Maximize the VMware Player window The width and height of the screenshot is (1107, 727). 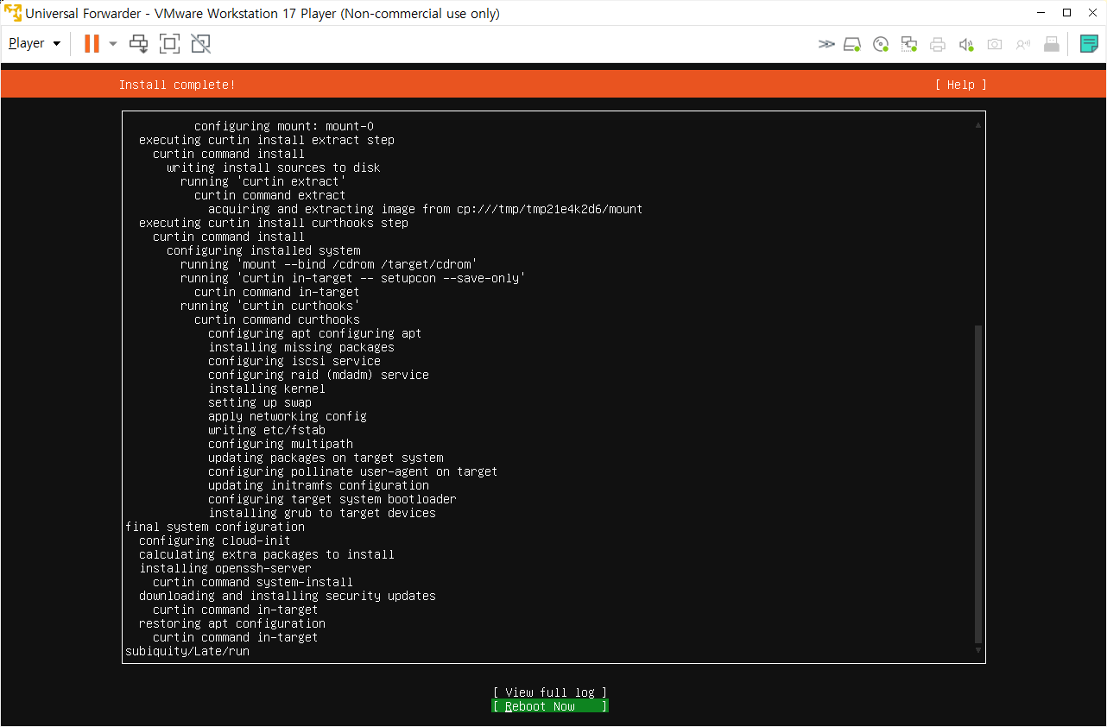[x=1067, y=13]
